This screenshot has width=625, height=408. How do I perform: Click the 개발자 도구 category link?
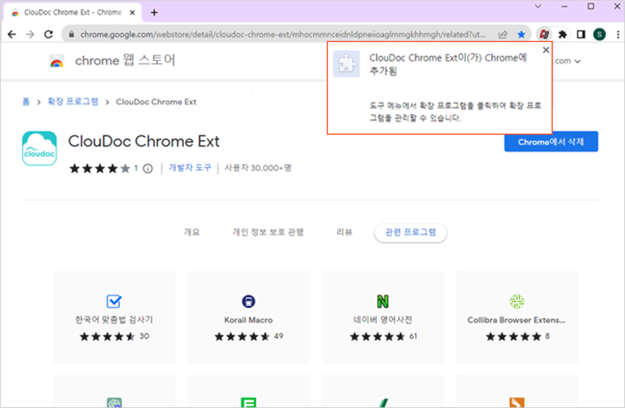pyautogui.click(x=190, y=168)
